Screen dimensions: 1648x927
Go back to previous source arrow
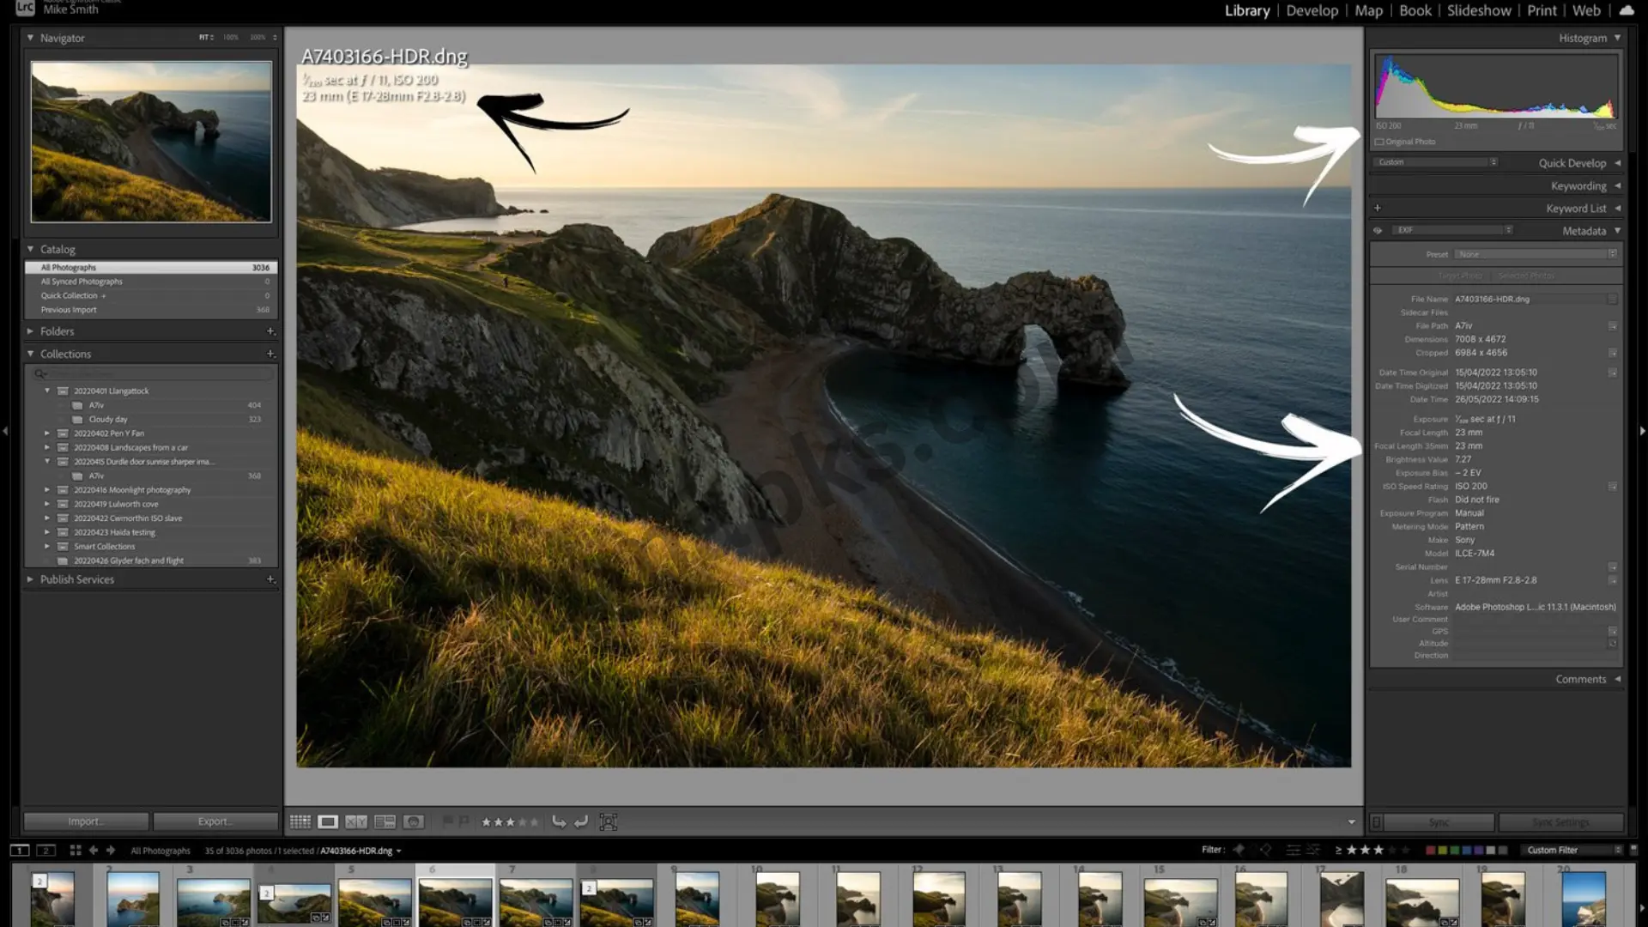(x=94, y=851)
